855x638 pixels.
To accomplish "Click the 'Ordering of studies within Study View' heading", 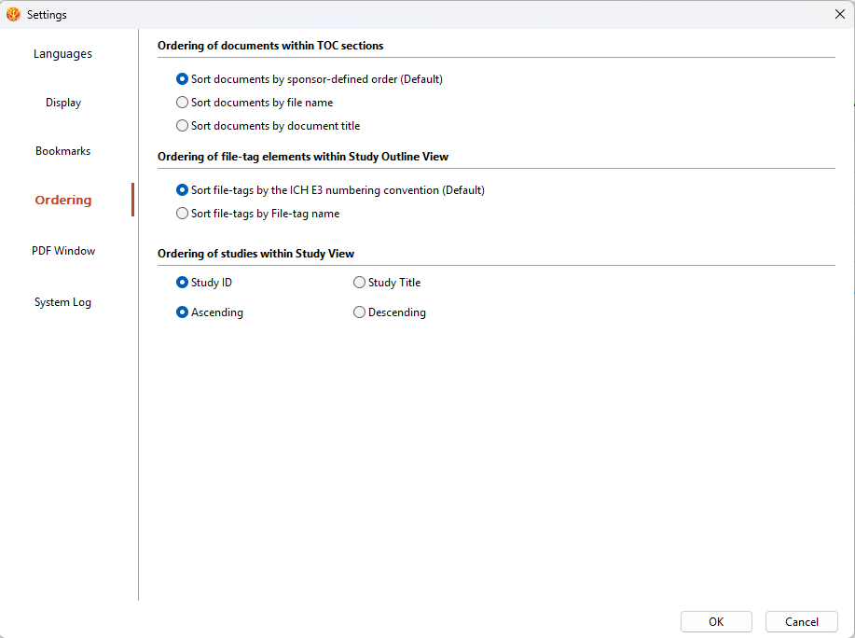I will tap(255, 254).
